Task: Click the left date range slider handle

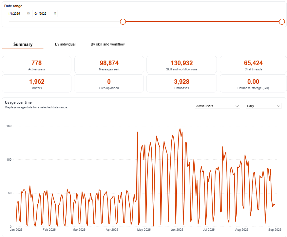Action: pyautogui.click(x=123, y=22)
